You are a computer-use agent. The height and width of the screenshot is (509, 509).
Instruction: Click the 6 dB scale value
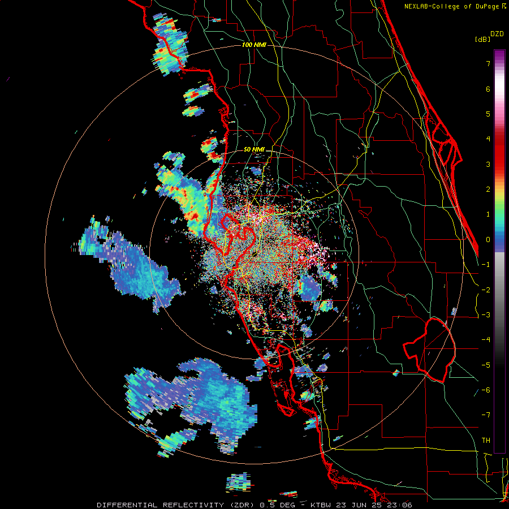(x=488, y=89)
